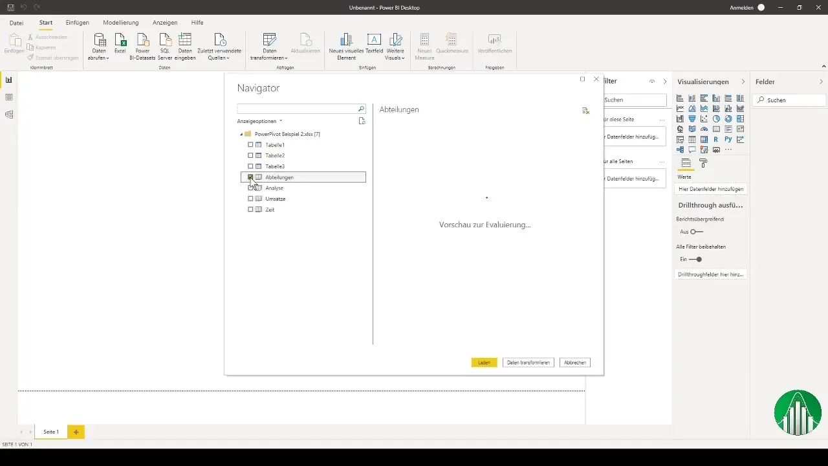This screenshot has width=828, height=466.
Task: Click the Felder Suchen search box
Action: [x=789, y=100]
